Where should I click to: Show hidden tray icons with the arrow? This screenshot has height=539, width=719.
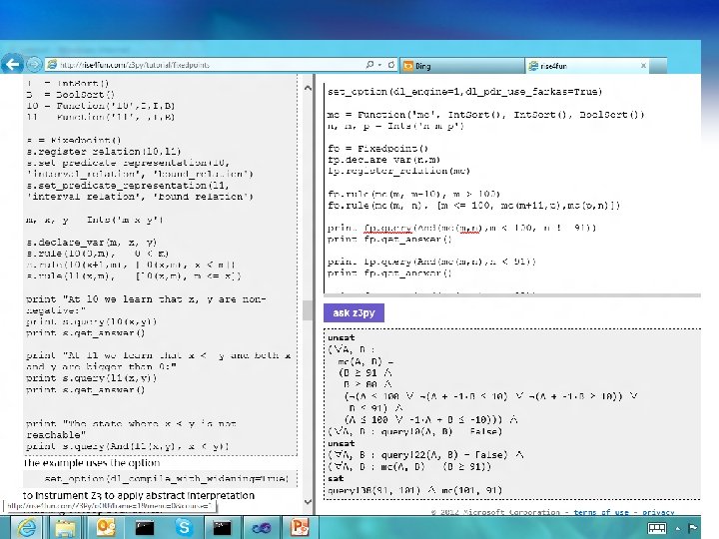tap(678, 529)
